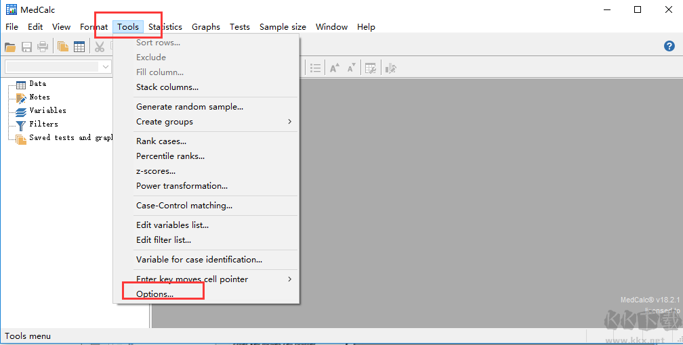Click the Save floppy disk icon
The width and height of the screenshot is (683, 345).
click(x=26, y=47)
